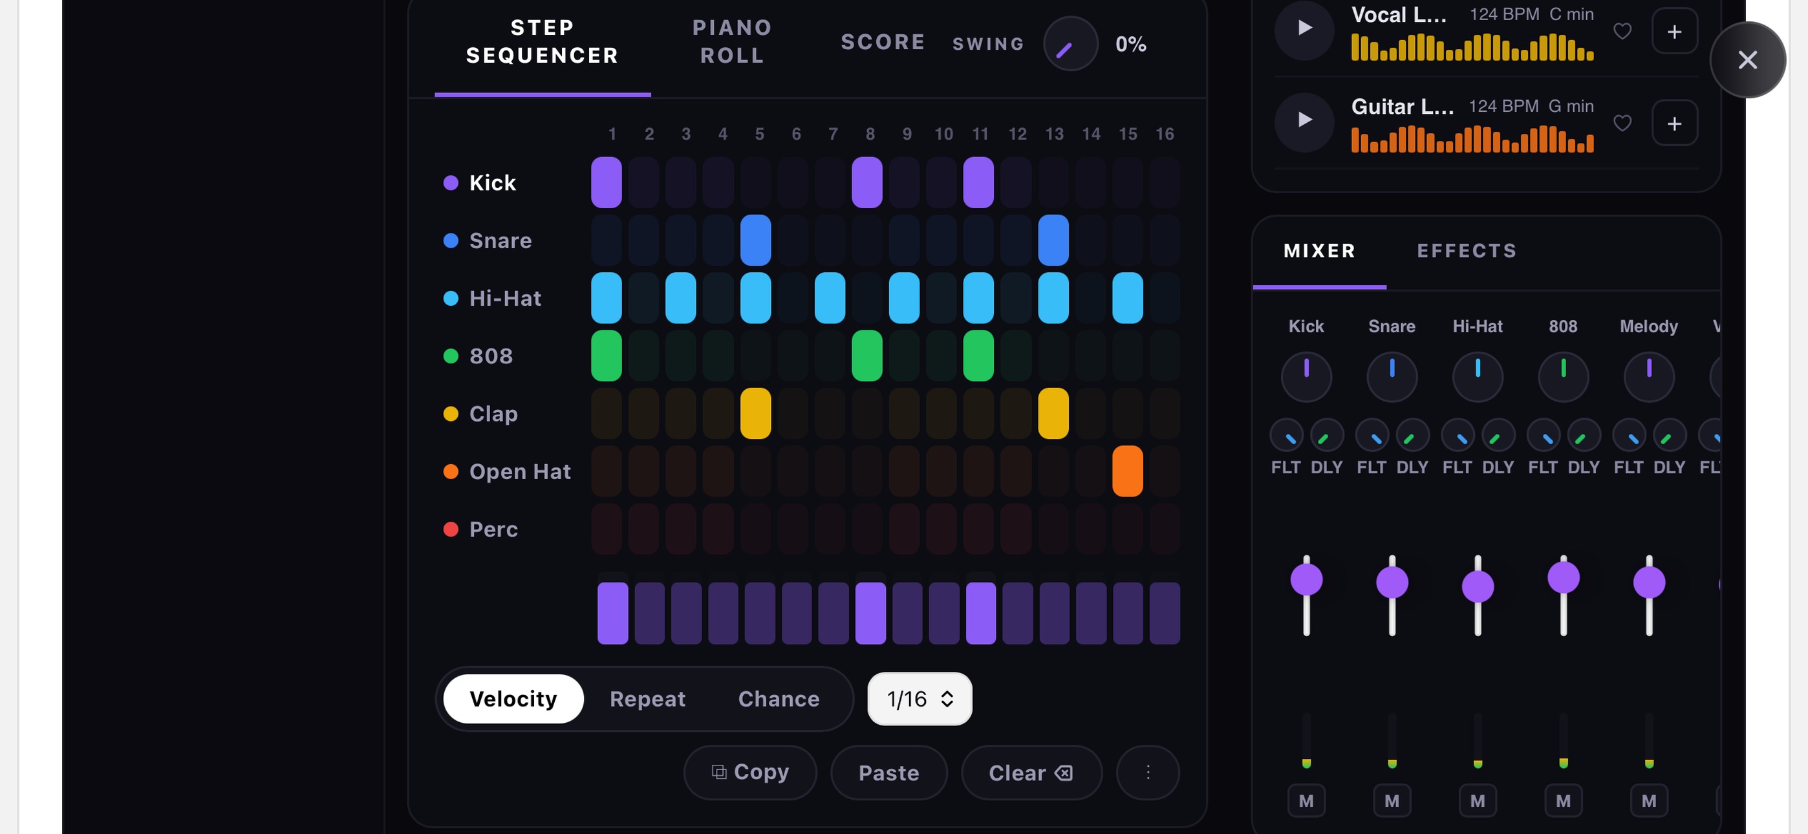Mute the Kick channel
The width and height of the screenshot is (1808, 834).
point(1306,800)
